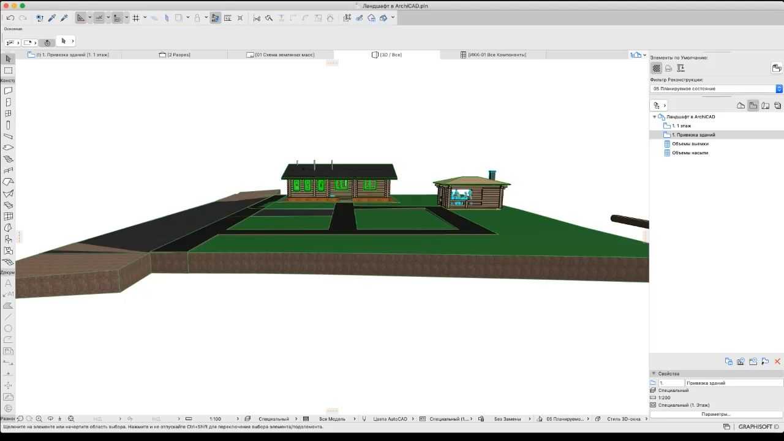The height and width of the screenshot is (441, 784).
Task: Select the Arrow tool in Toolbox
Action: (x=8, y=59)
